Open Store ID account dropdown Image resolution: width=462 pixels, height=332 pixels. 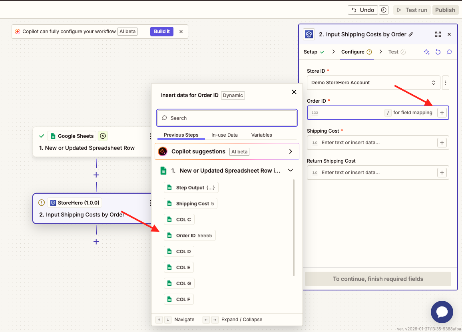373,83
